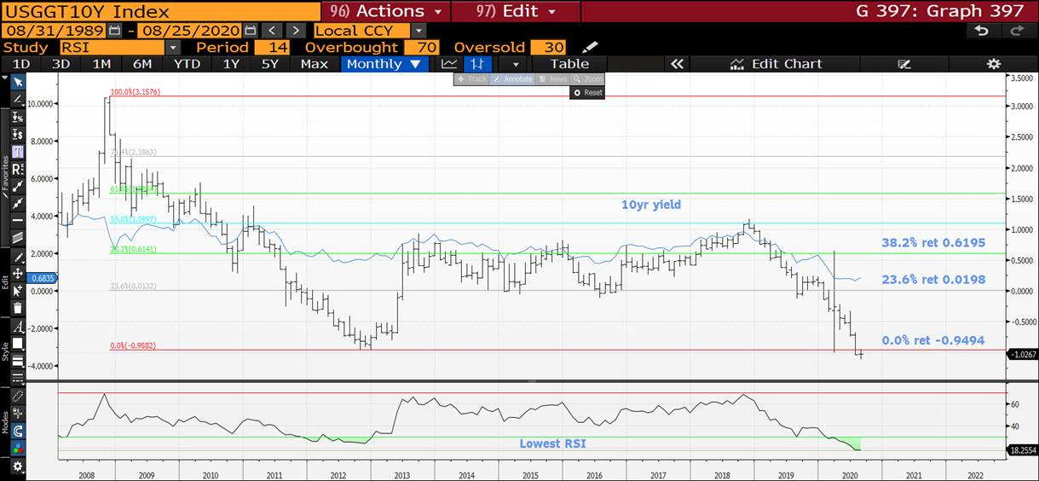Select the 1M range tab
1039x481 pixels.
click(101, 64)
